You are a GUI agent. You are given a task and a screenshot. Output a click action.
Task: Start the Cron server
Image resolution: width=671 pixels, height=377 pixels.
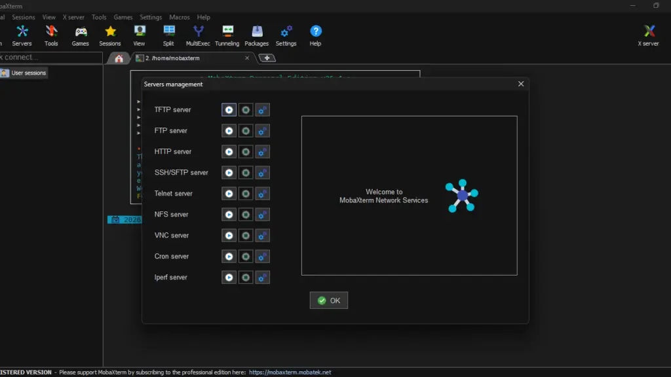click(x=229, y=257)
